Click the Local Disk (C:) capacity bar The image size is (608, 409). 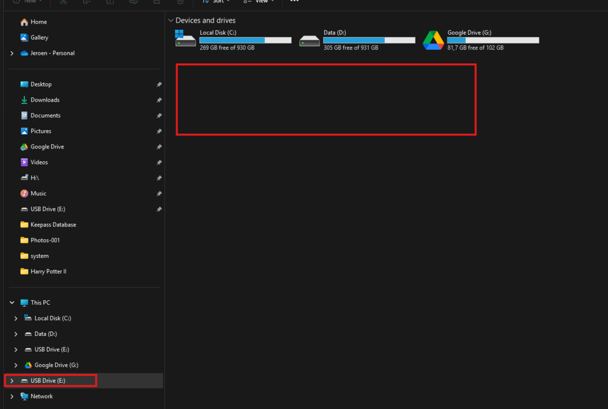(x=246, y=40)
